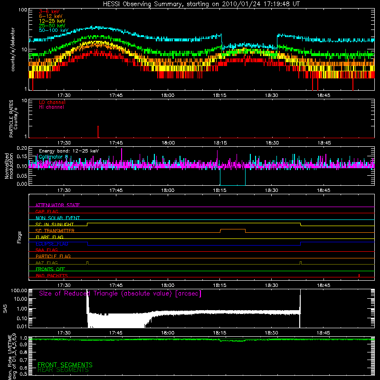Click the FLARE FLAG label
This screenshot has height=380, width=380.
pos(49,237)
